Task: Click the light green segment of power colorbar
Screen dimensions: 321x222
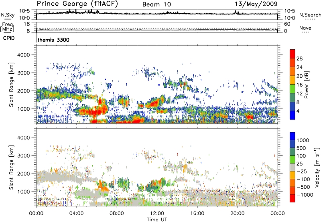Action: pyautogui.click(x=293, y=89)
